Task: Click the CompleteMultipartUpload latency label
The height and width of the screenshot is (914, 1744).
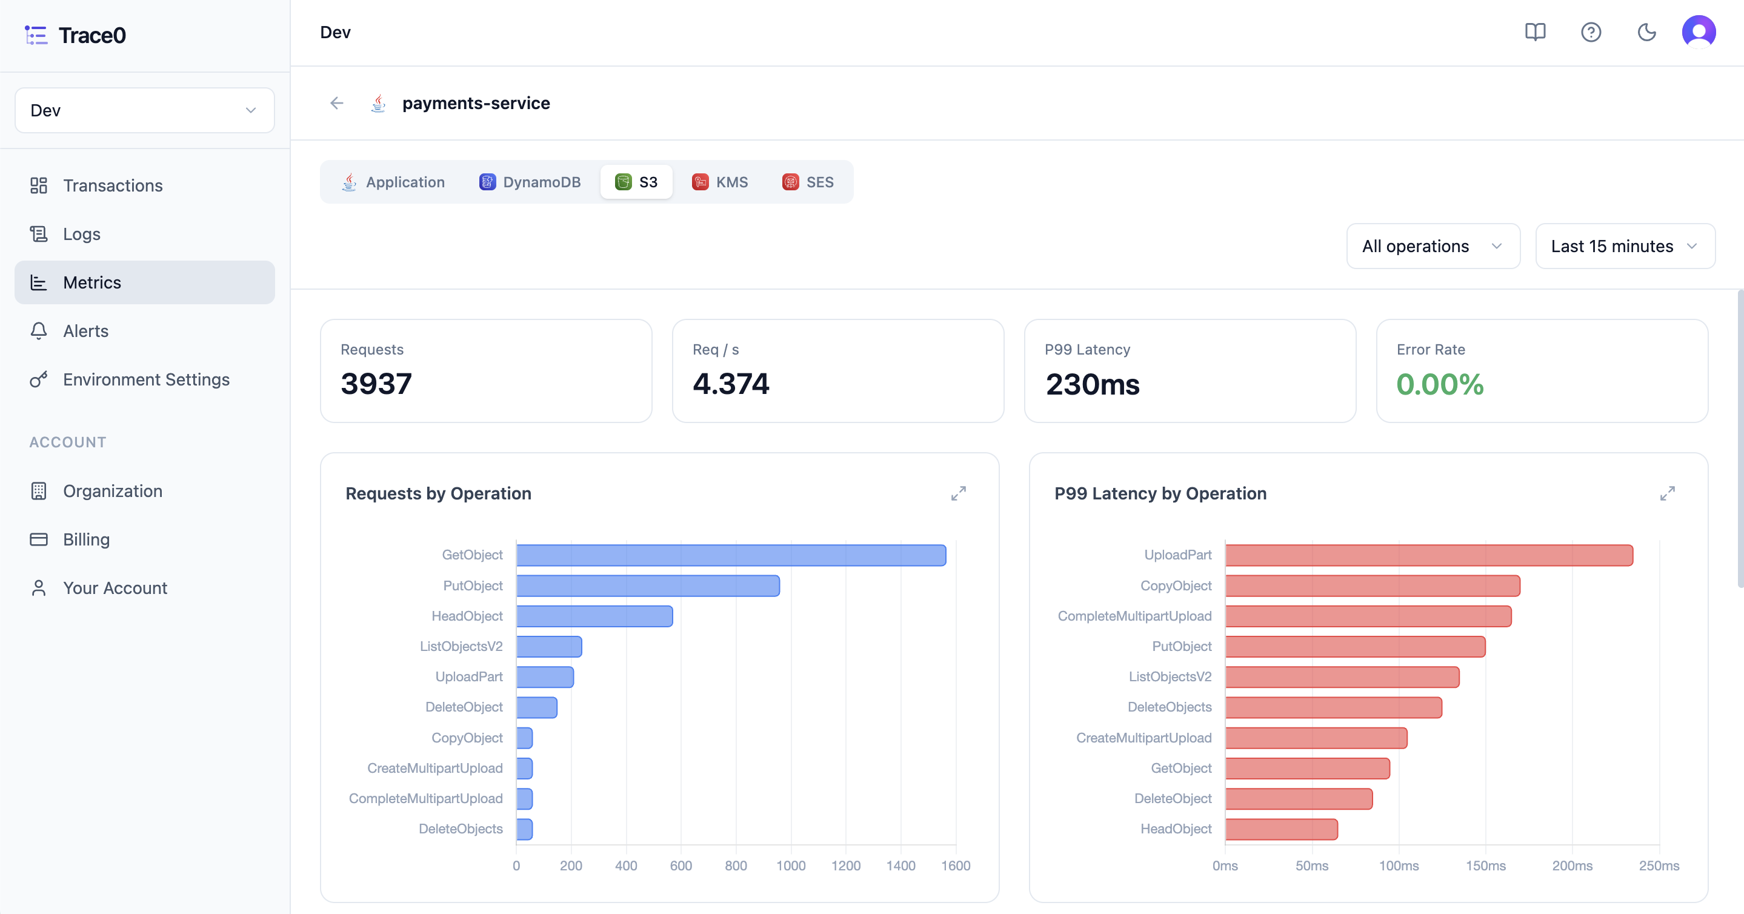Action: [x=1134, y=617]
